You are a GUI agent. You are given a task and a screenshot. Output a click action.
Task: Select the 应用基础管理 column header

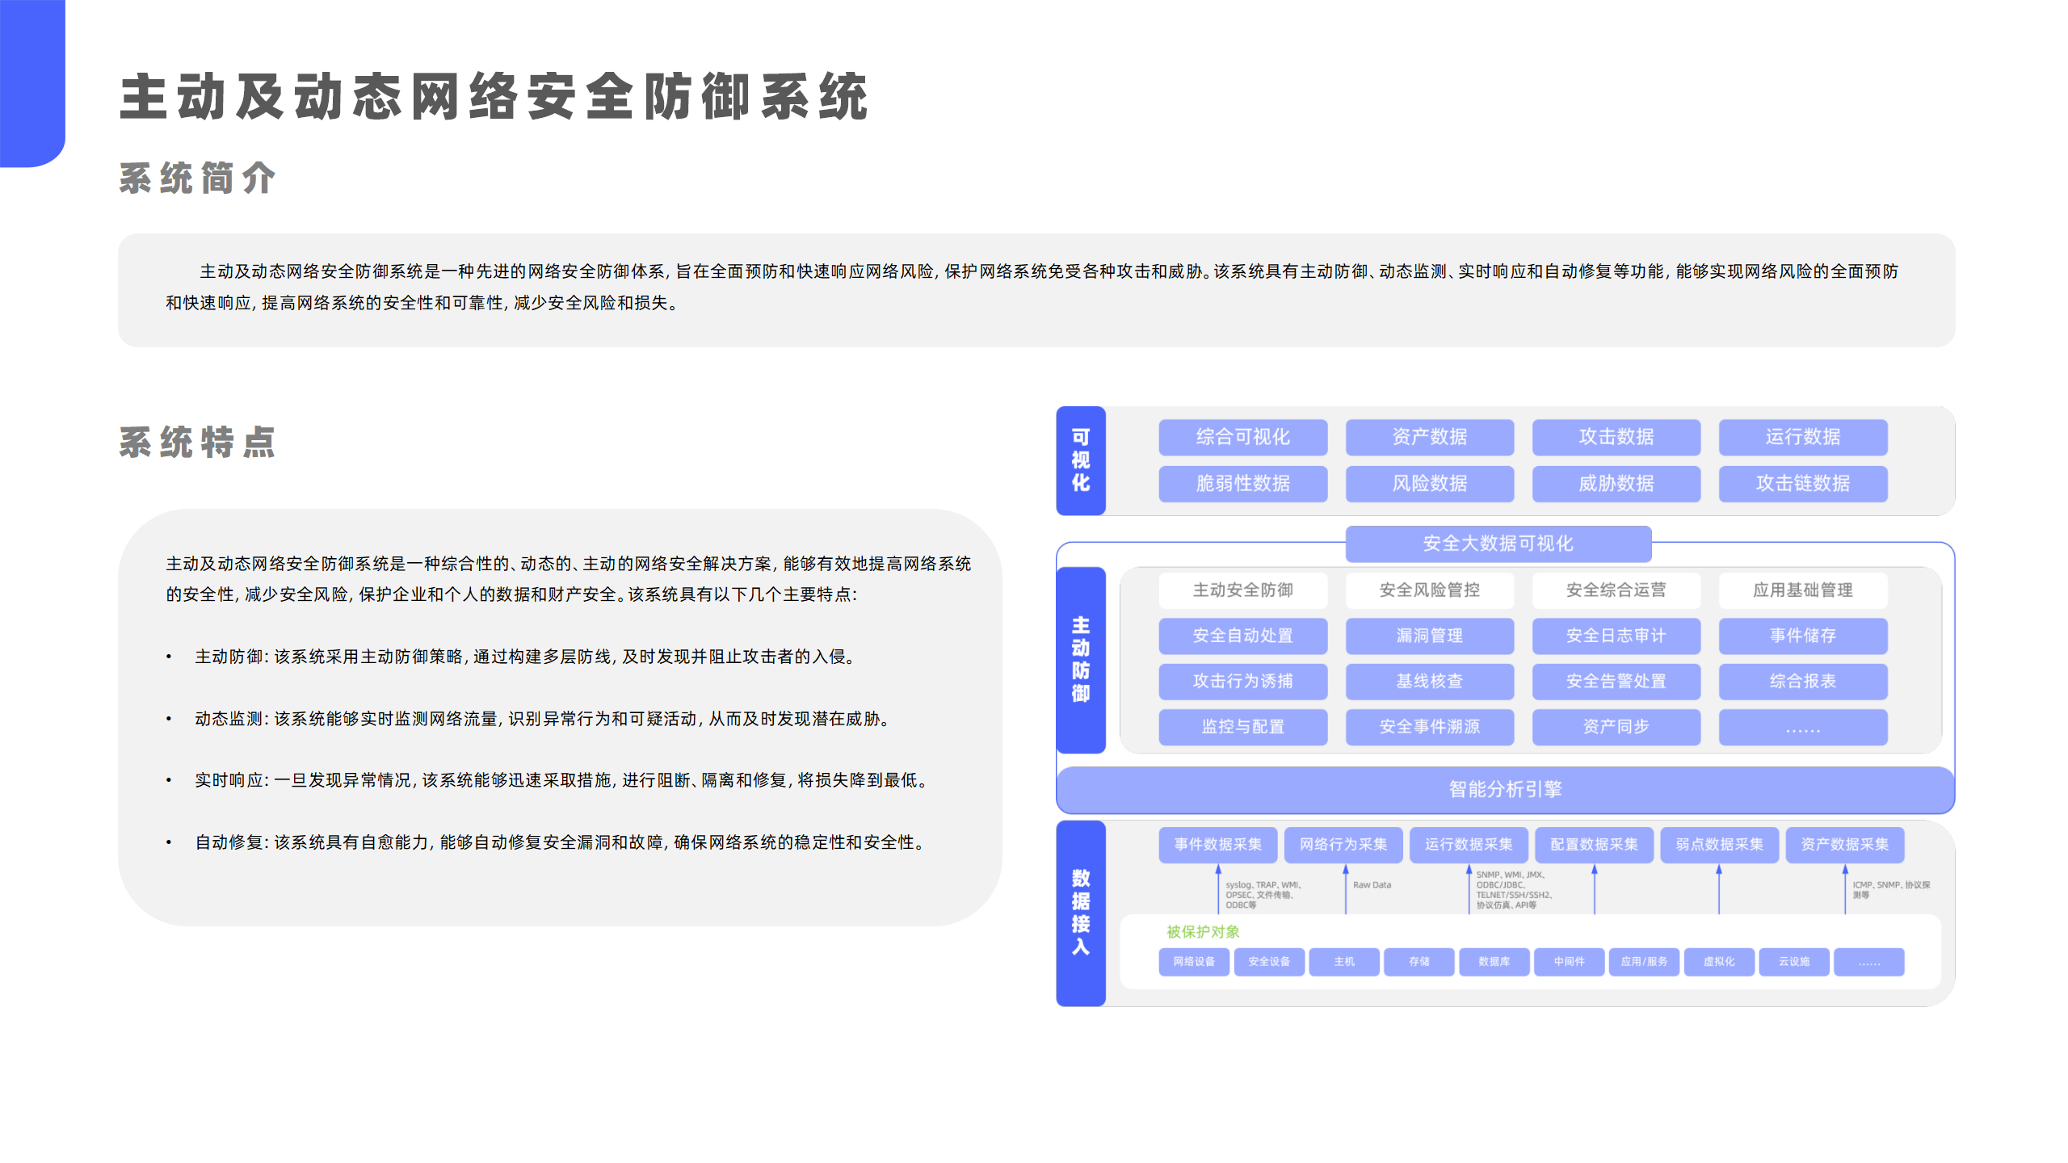click(x=1803, y=590)
